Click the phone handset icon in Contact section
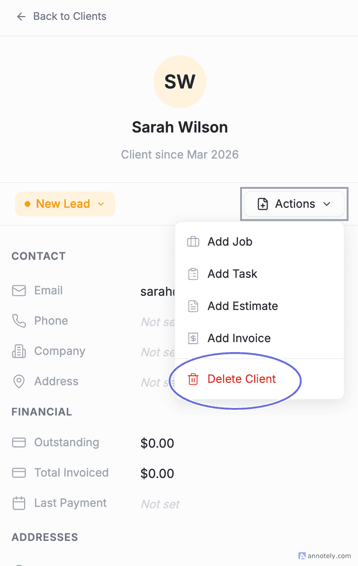 click(19, 320)
